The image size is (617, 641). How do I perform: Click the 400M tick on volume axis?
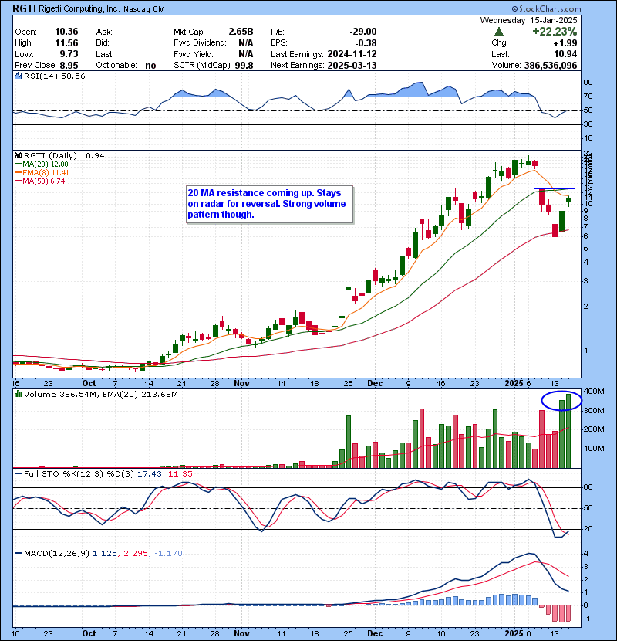coord(594,392)
